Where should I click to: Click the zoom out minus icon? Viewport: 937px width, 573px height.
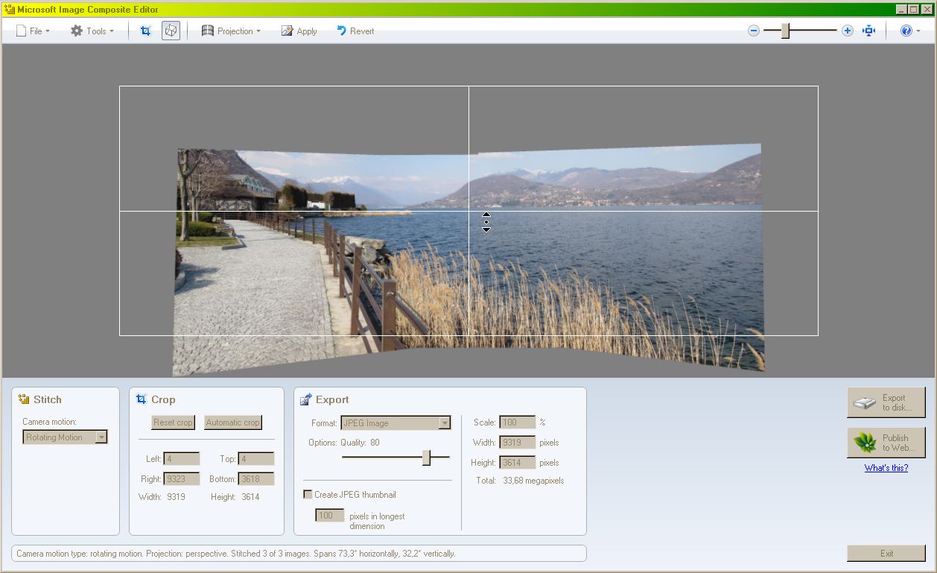pos(754,31)
